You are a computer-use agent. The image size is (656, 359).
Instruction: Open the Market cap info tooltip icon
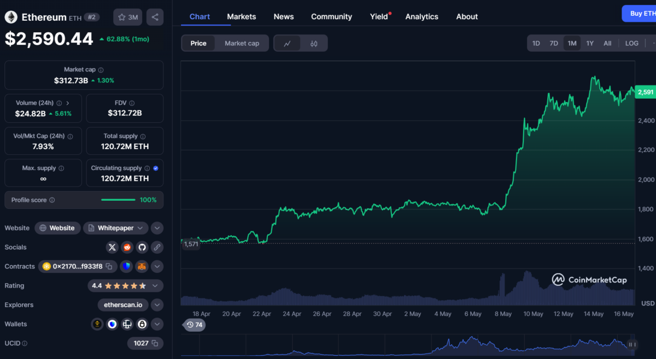pyautogui.click(x=101, y=70)
